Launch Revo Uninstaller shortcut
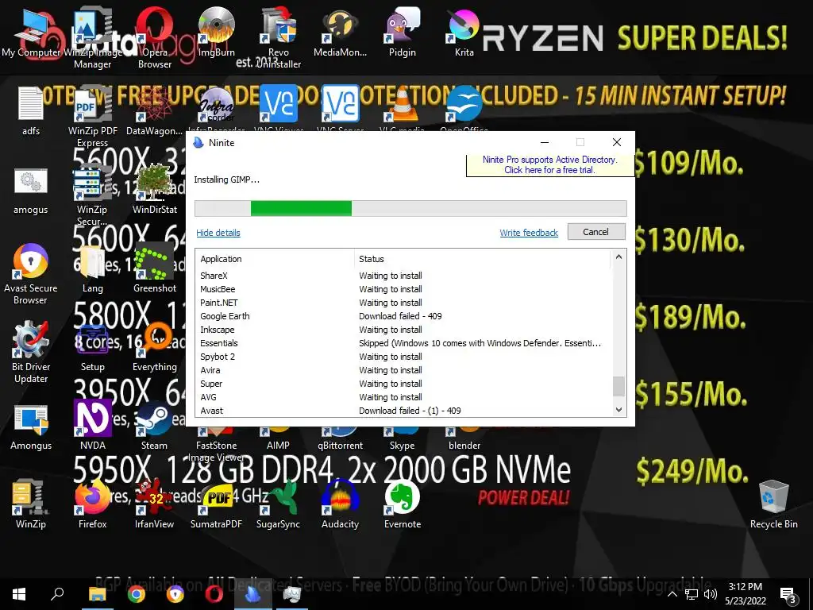Screen dimensions: 813x610 [x=279, y=37]
